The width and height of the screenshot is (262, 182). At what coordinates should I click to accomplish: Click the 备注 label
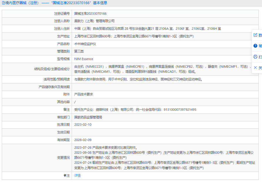(x=66, y=110)
